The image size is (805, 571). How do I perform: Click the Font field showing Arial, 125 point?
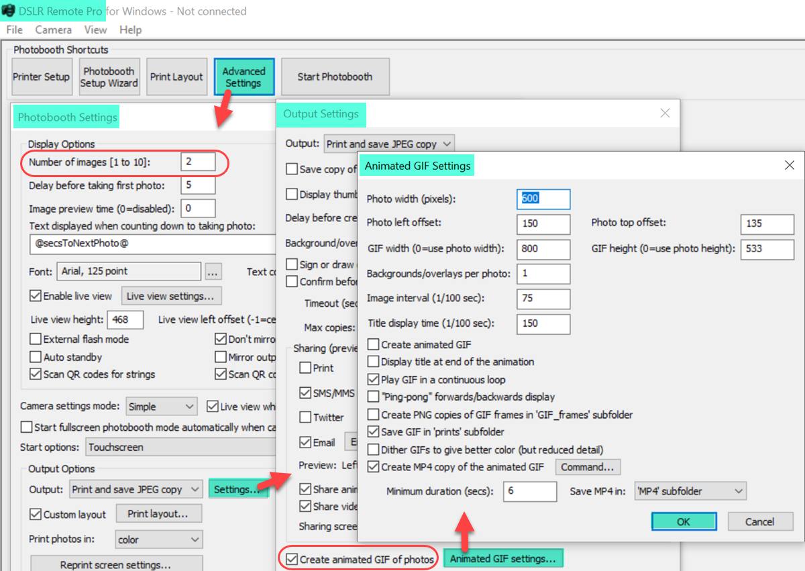coord(129,272)
